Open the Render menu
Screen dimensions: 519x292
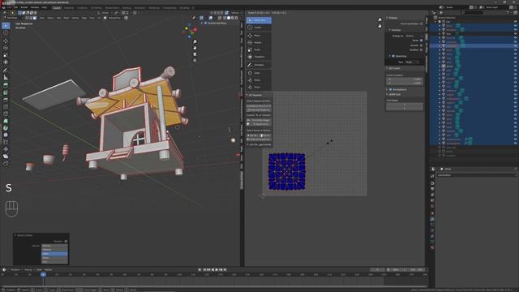(24, 7)
